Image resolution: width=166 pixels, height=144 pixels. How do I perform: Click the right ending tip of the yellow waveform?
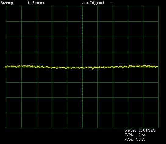pos(158,67)
